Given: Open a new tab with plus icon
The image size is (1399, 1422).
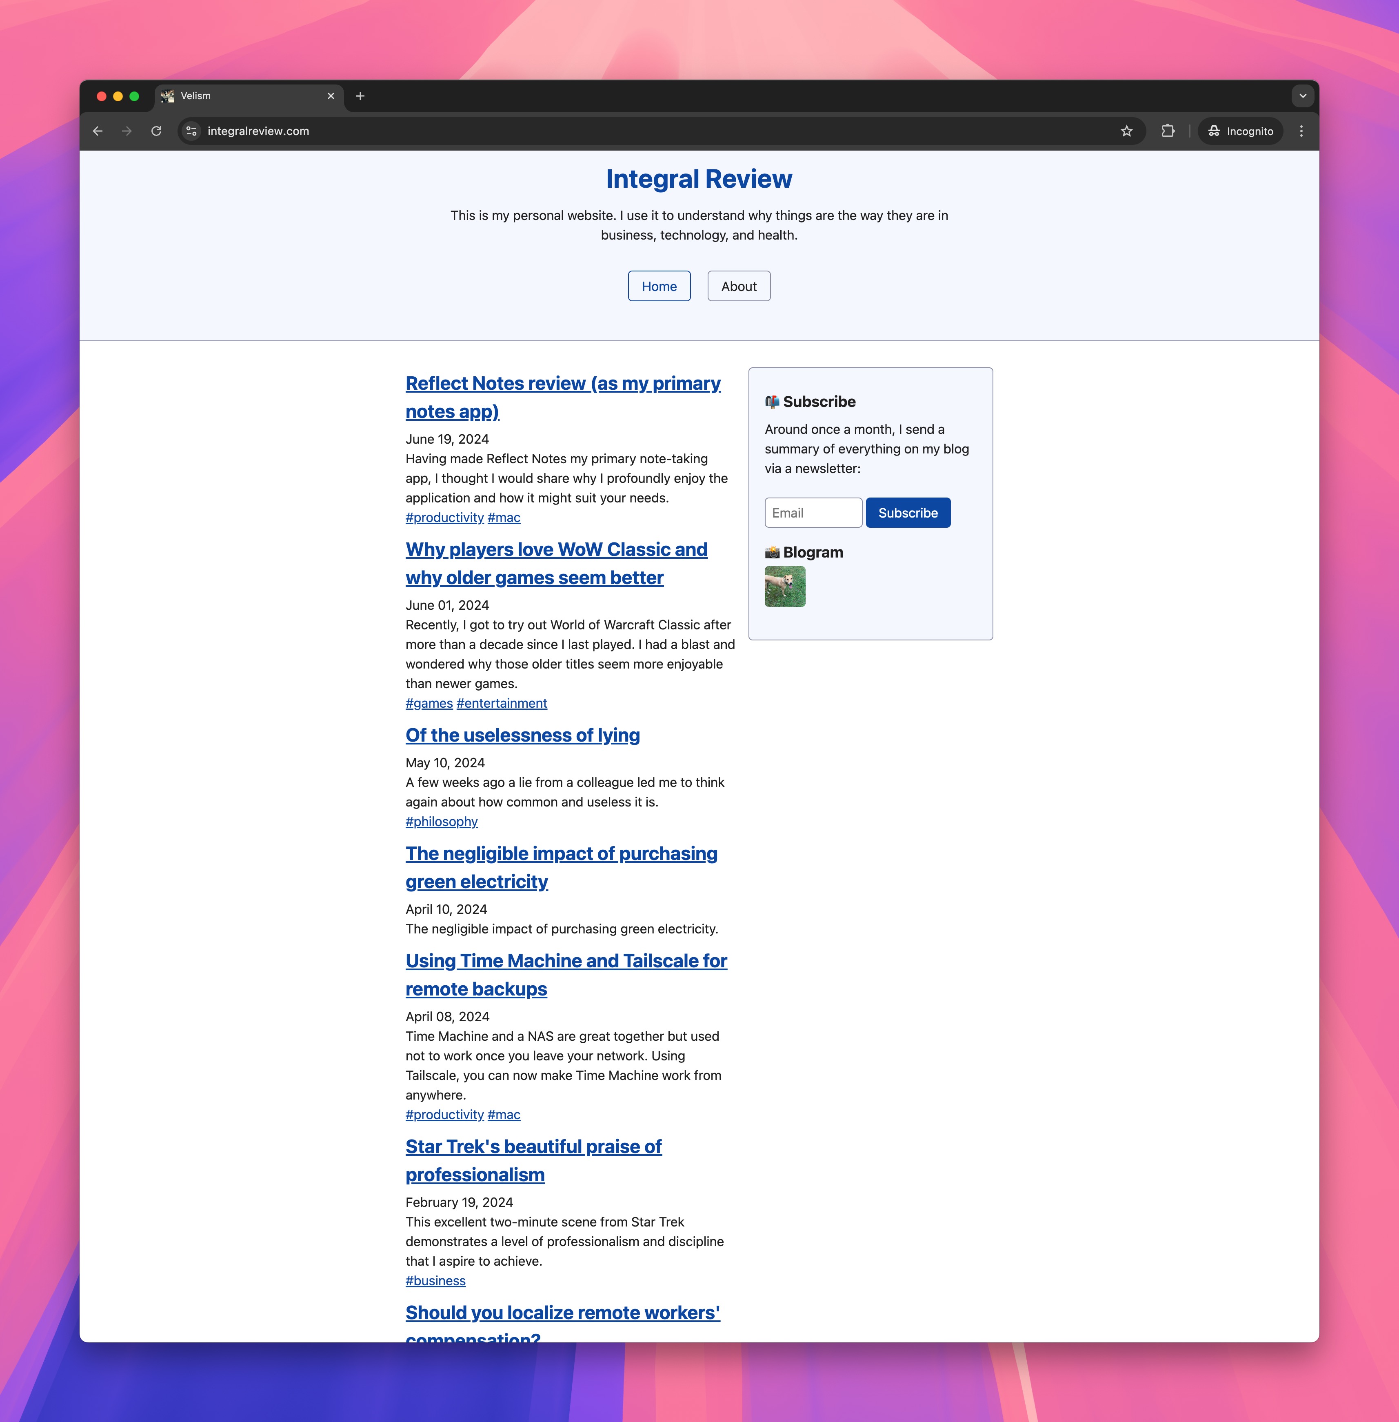Looking at the screenshot, I should [360, 96].
